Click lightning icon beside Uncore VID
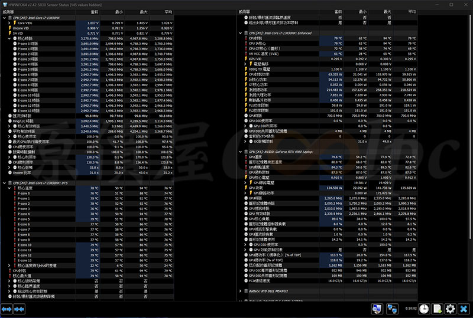 click(x=10, y=28)
